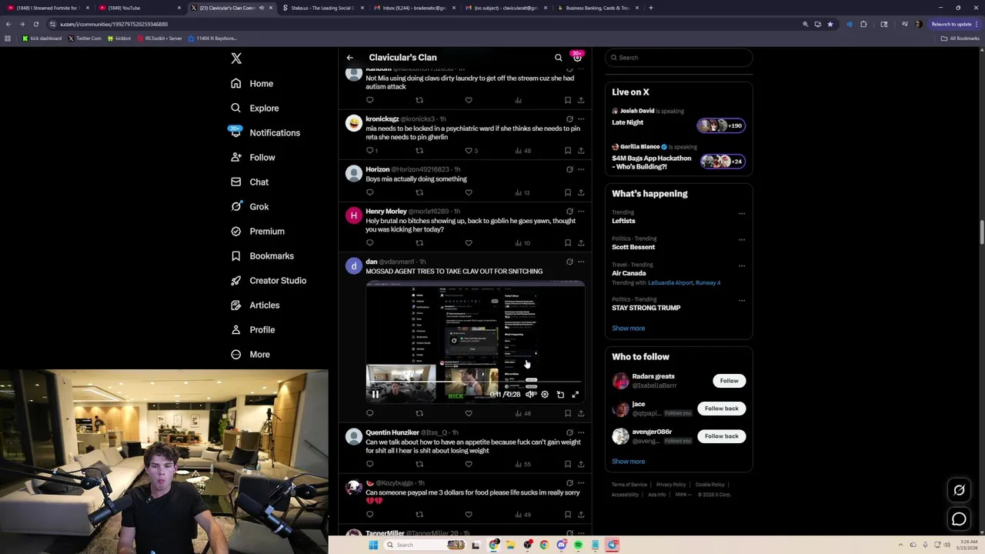Open Notifications bell with 20+ badge
985x554 pixels.
pos(235,132)
